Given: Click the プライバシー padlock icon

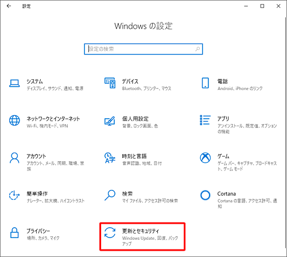Looking at the screenshot, I should [14, 233].
